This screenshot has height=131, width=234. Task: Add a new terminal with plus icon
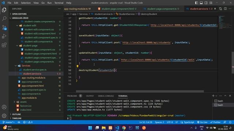[x=213, y=96]
